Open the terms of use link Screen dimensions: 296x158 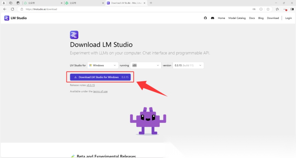click(x=100, y=91)
